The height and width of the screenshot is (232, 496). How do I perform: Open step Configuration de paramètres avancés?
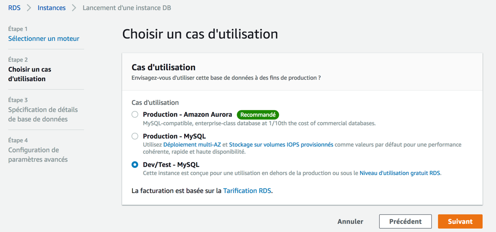tap(38, 155)
